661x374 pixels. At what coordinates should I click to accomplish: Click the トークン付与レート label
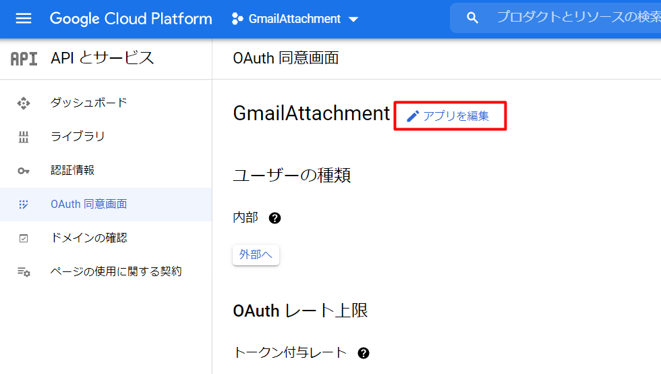tap(290, 352)
